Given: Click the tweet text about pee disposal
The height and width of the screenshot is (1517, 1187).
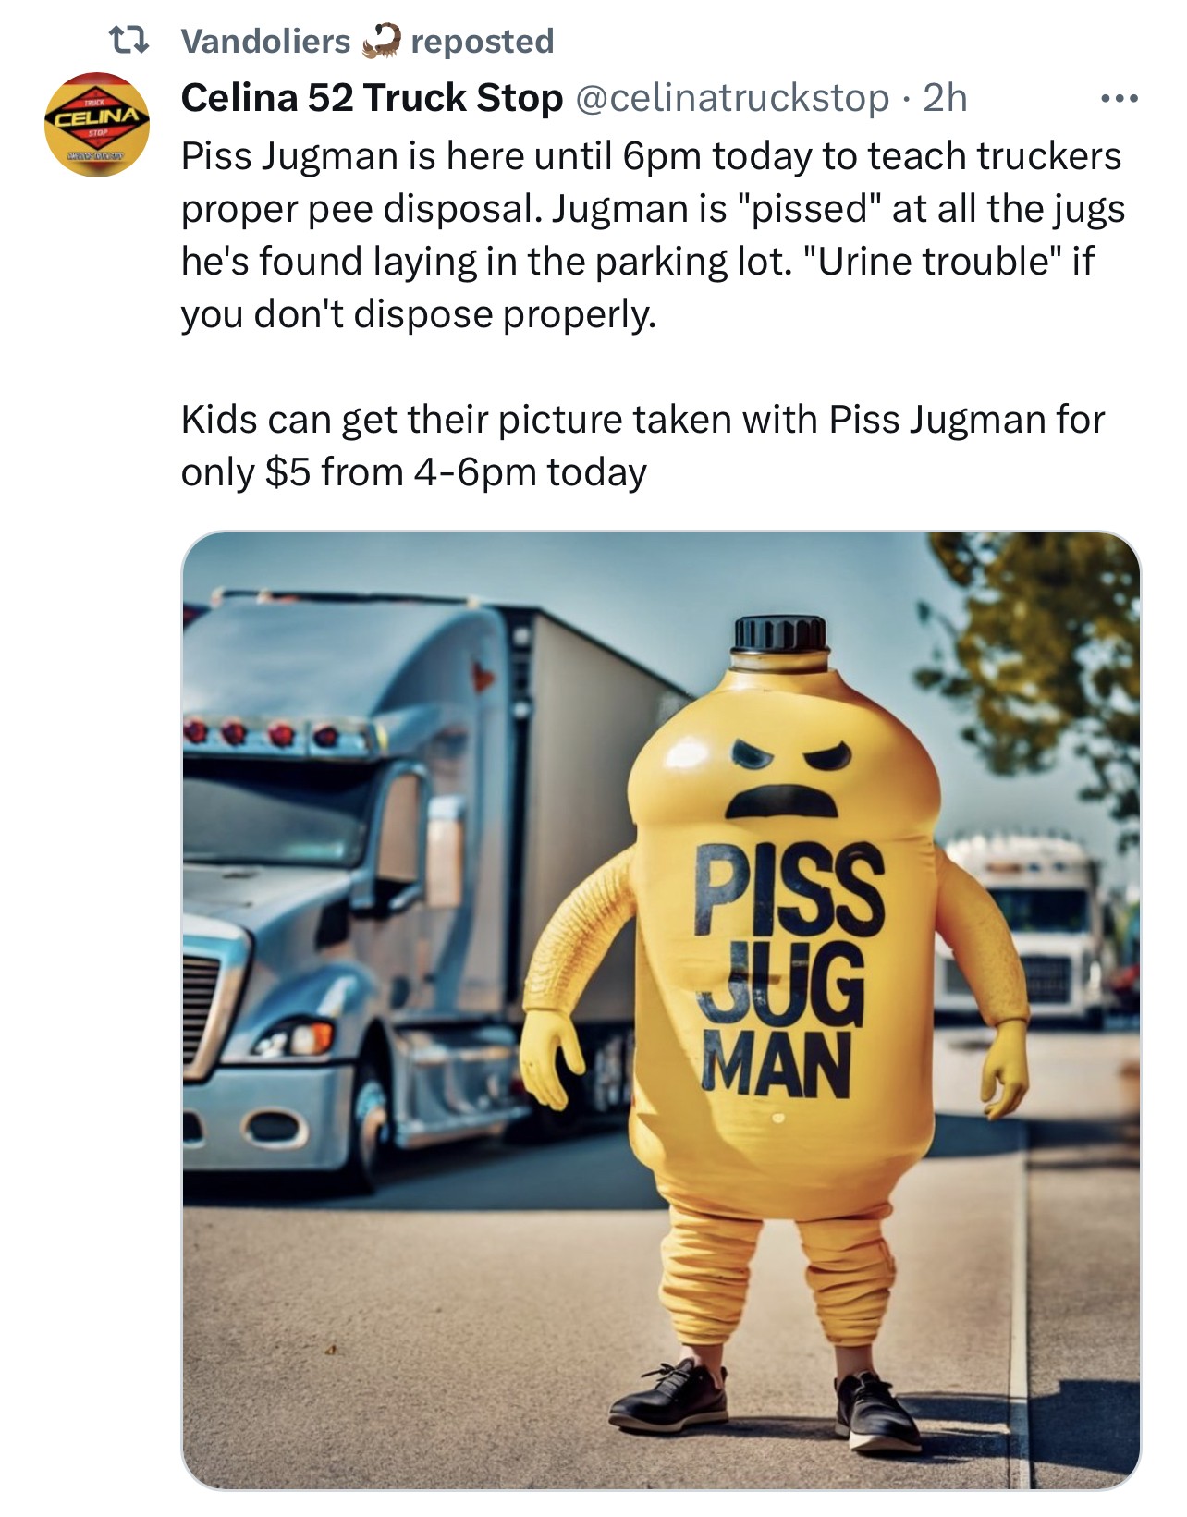Looking at the screenshot, I should (x=653, y=235).
